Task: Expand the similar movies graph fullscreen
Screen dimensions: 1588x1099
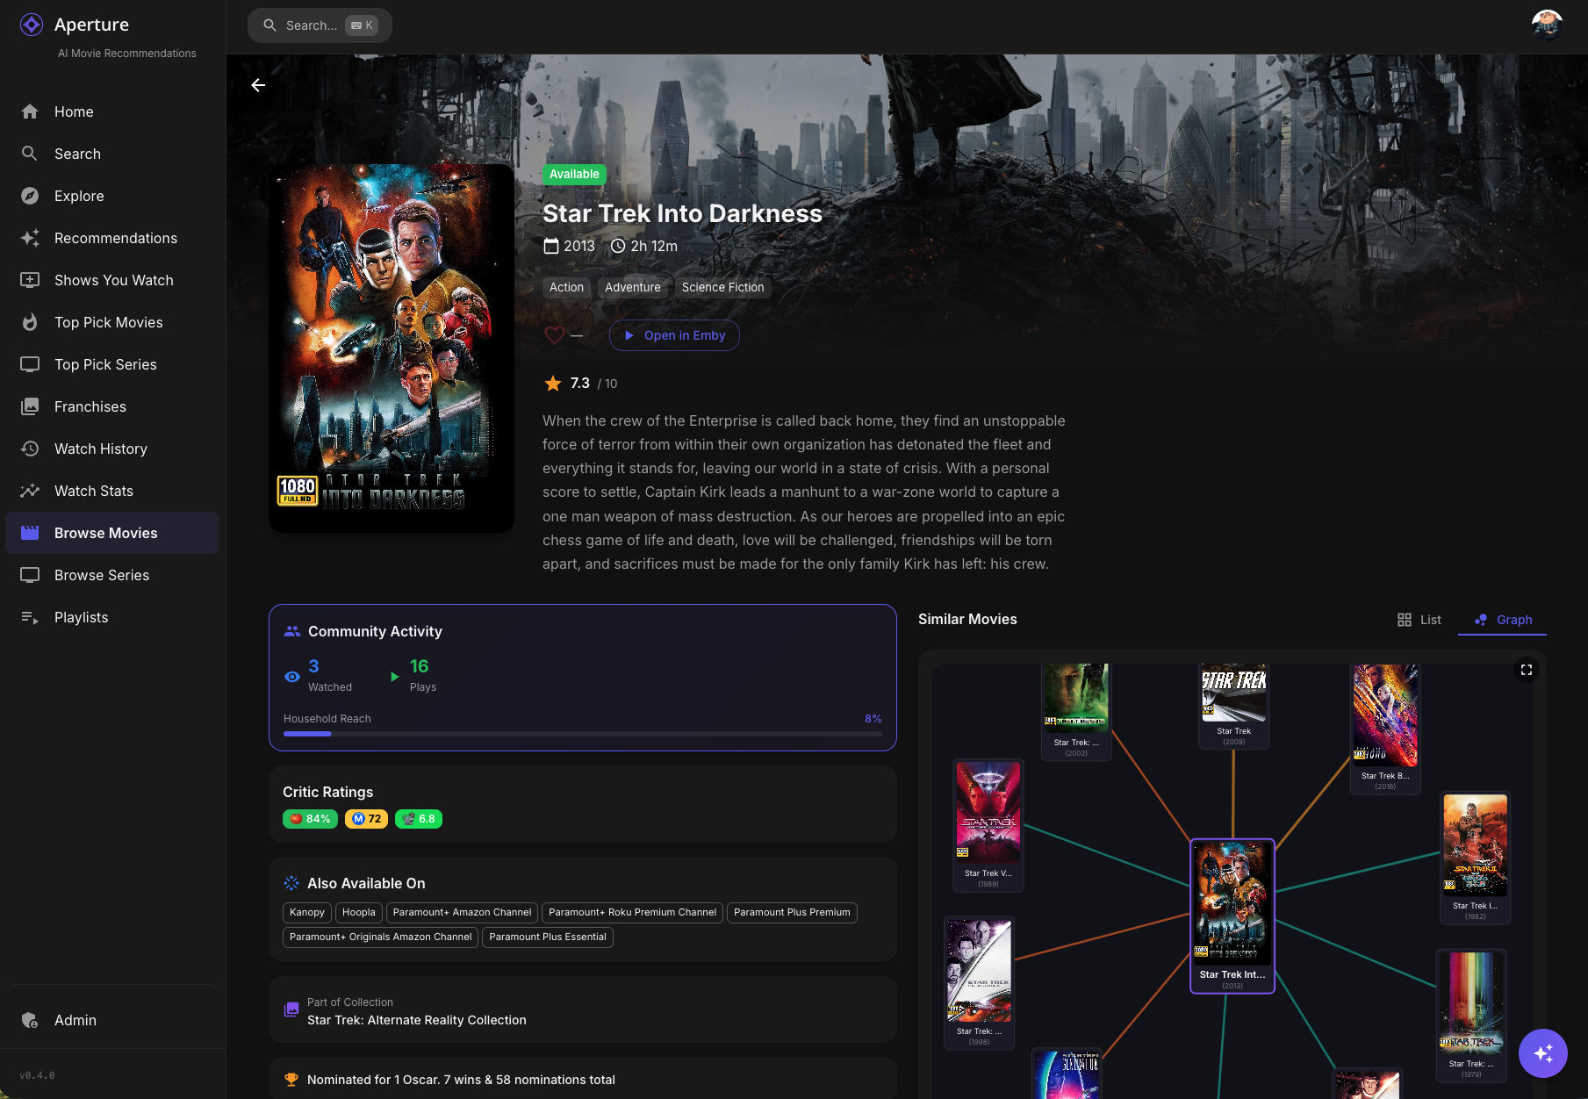Action: tap(1527, 670)
